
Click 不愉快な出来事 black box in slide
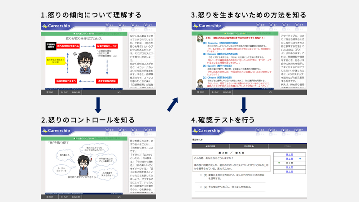pos(51,46)
